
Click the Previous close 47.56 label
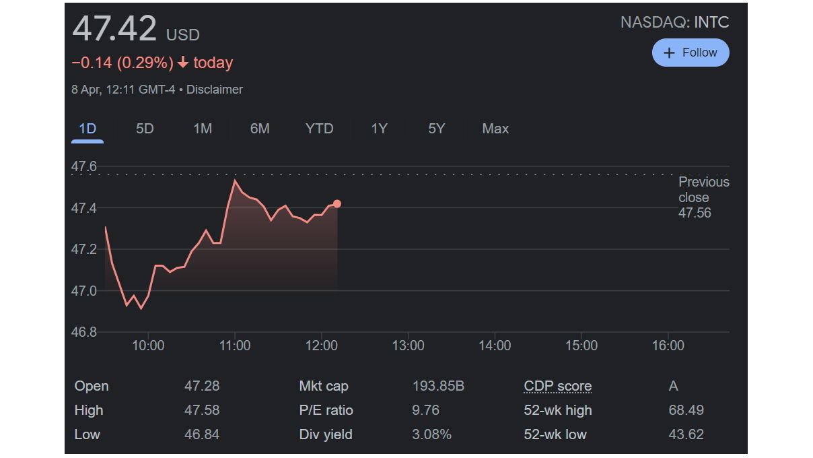703,197
